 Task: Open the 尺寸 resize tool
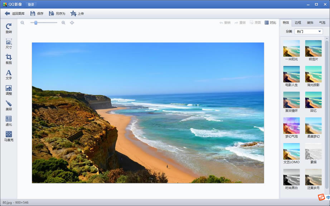[9, 44]
